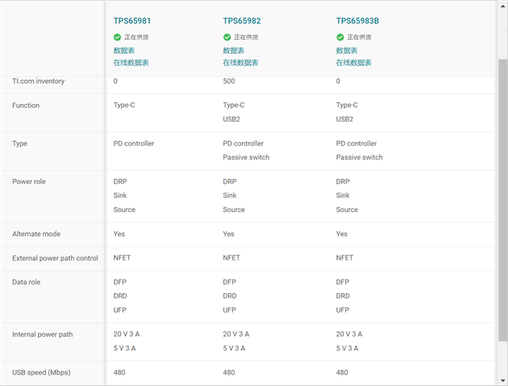This screenshot has height=386, width=508.
Task: Click 480 USB speed under TPS65983B
Action: click(x=342, y=372)
